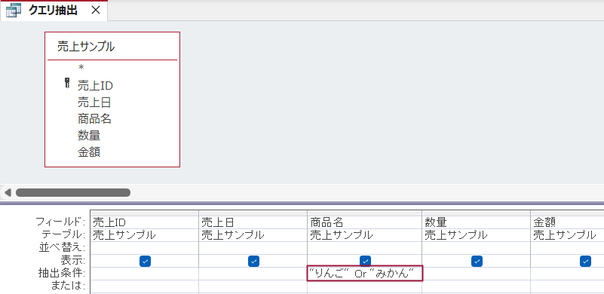Uncheck the 表示 checkbox for 売上日 column
Image resolution: width=604 pixels, height=294 pixels.
click(x=253, y=262)
